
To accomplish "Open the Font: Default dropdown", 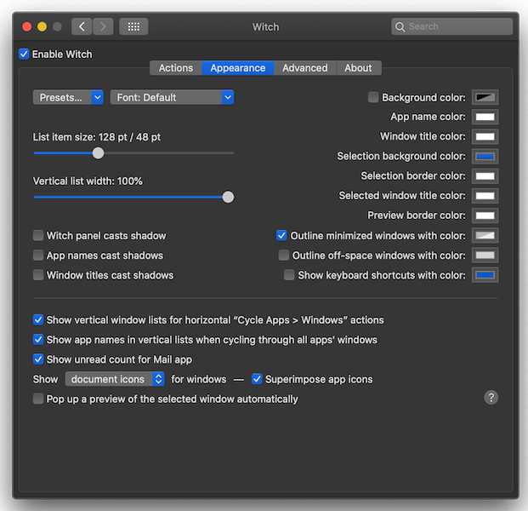I will point(172,97).
